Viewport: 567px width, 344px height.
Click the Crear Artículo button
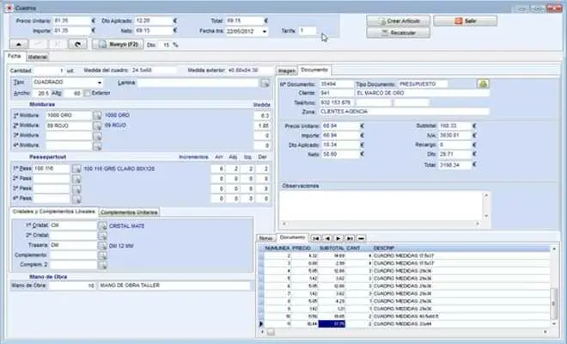click(398, 21)
